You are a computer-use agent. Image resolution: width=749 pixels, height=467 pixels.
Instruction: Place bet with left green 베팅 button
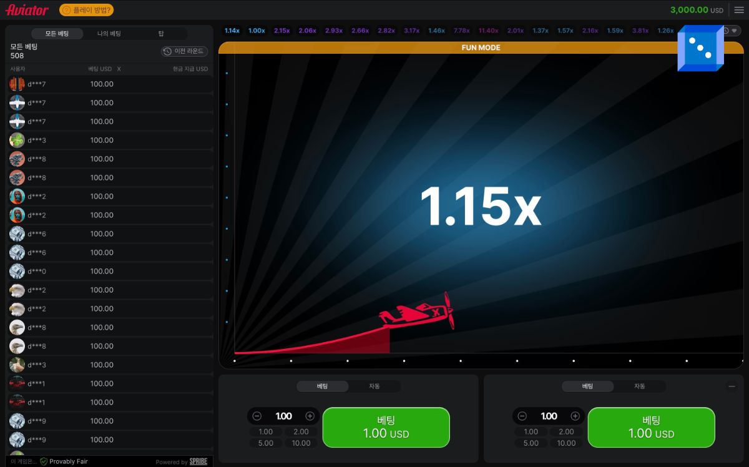(x=386, y=427)
